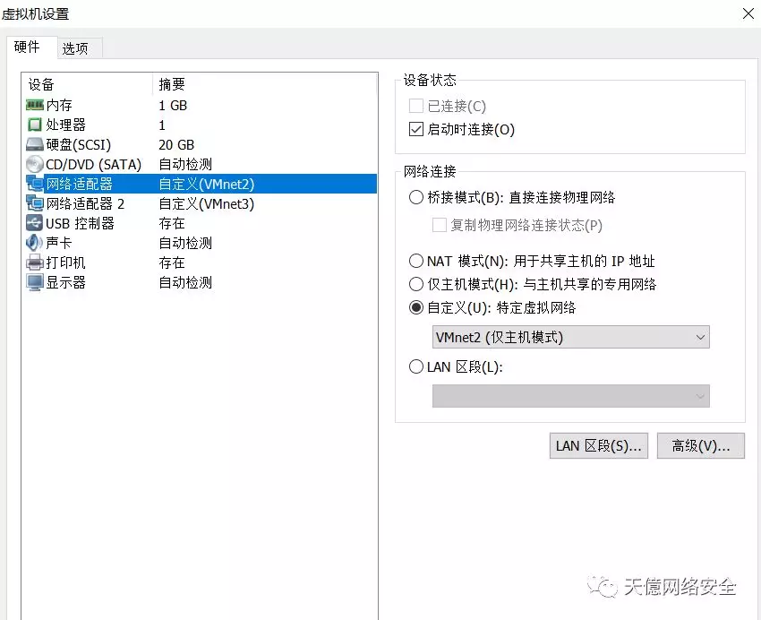761x620 pixels.
Task: Select LAN 区段(L) radio button
Action: click(x=416, y=366)
